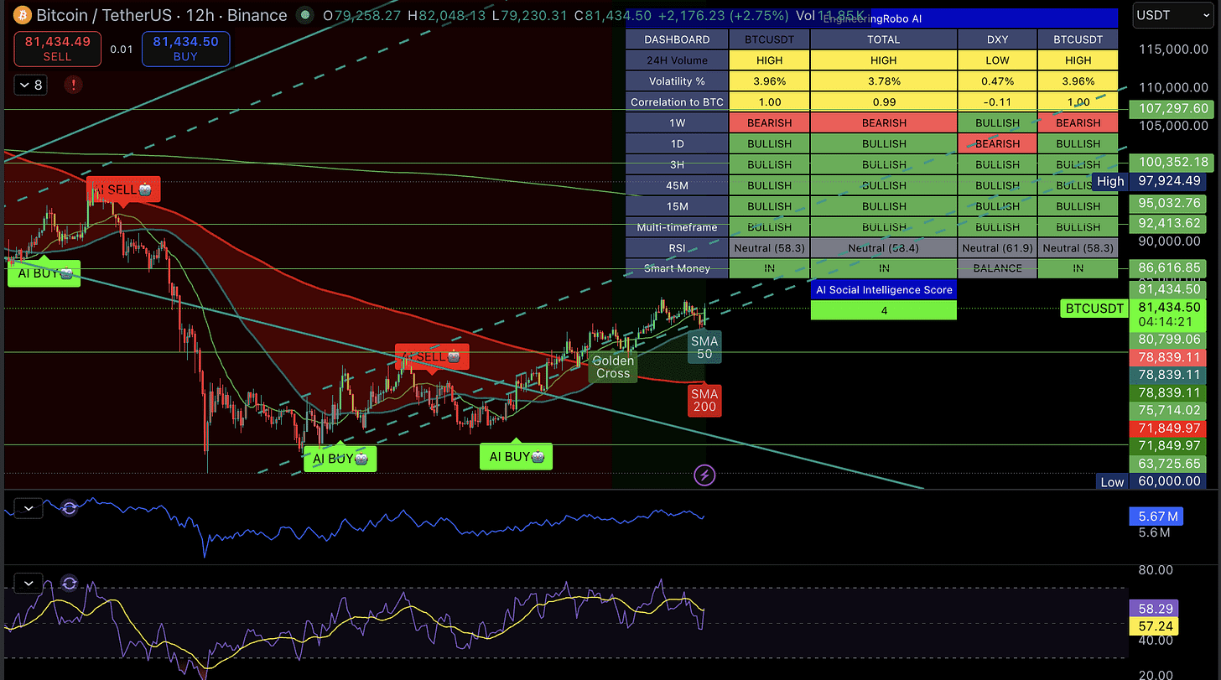Click the DASHBOARD header cell
Image resolution: width=1221 pixels, height=680 pixels.
coord(677,39)
